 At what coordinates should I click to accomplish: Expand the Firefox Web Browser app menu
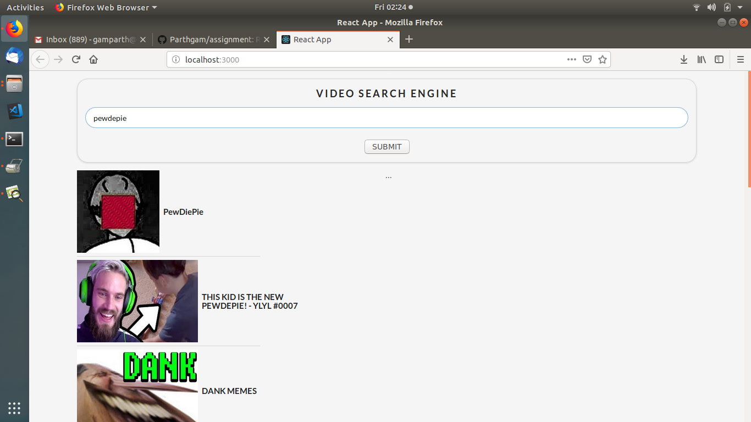tap(106, 7)
